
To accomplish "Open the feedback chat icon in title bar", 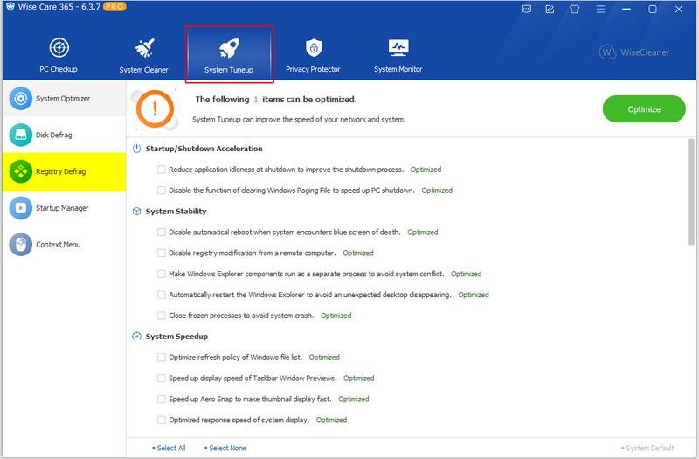I will coord(526,9).
